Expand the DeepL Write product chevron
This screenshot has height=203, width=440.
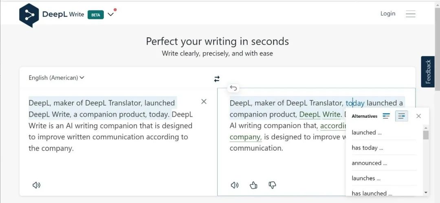[110, 15]
